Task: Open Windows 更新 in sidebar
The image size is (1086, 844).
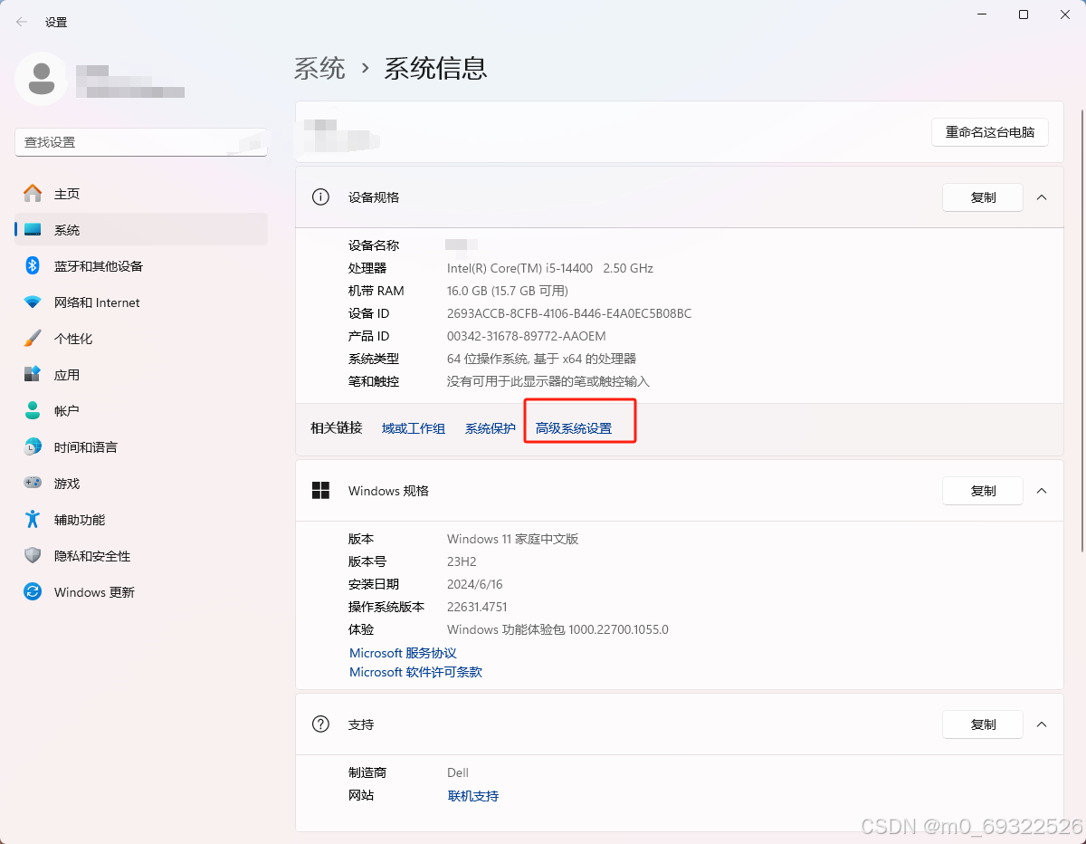Action: click(x=141, y=592)
